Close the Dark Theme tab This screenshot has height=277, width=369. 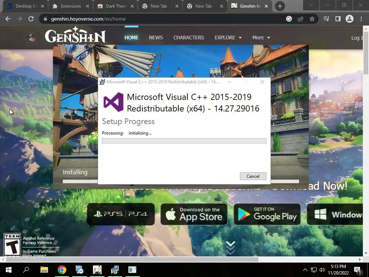click(132, 6)
